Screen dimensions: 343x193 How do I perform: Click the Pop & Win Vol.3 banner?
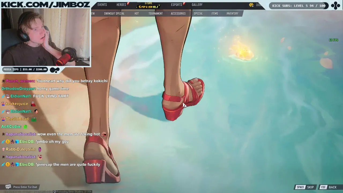pyautogui.click(x=148, y=7)
